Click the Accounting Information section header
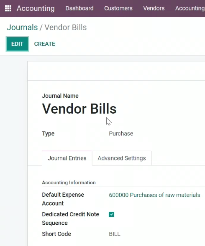Image resolution: width=205 pixels, height=246 pixels. pos(69,183)
